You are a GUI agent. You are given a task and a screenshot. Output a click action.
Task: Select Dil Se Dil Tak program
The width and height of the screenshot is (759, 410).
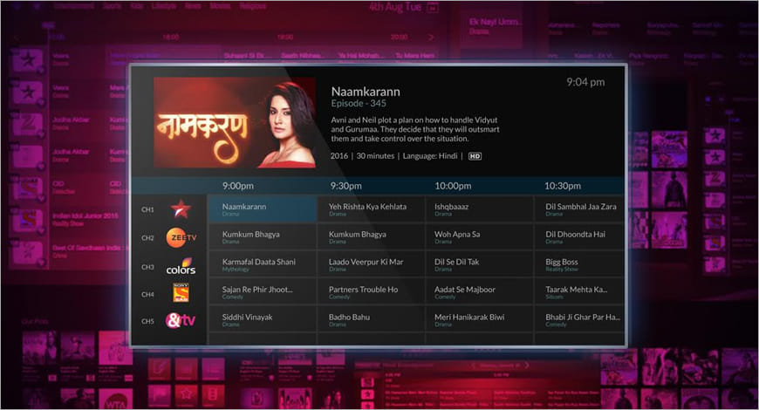click(x=479, y=264)
